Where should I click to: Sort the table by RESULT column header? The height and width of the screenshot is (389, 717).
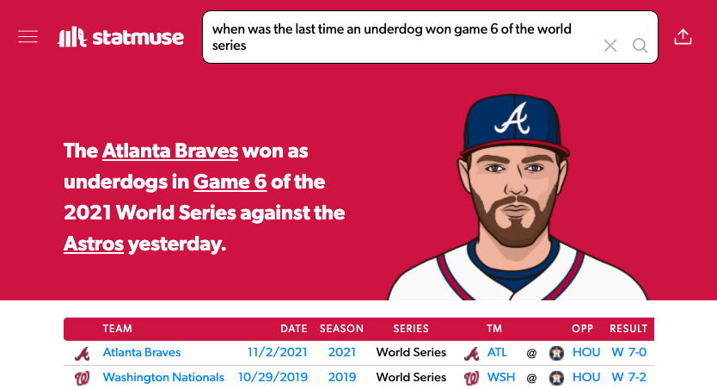pyautogui.click(x=628, y=329)
